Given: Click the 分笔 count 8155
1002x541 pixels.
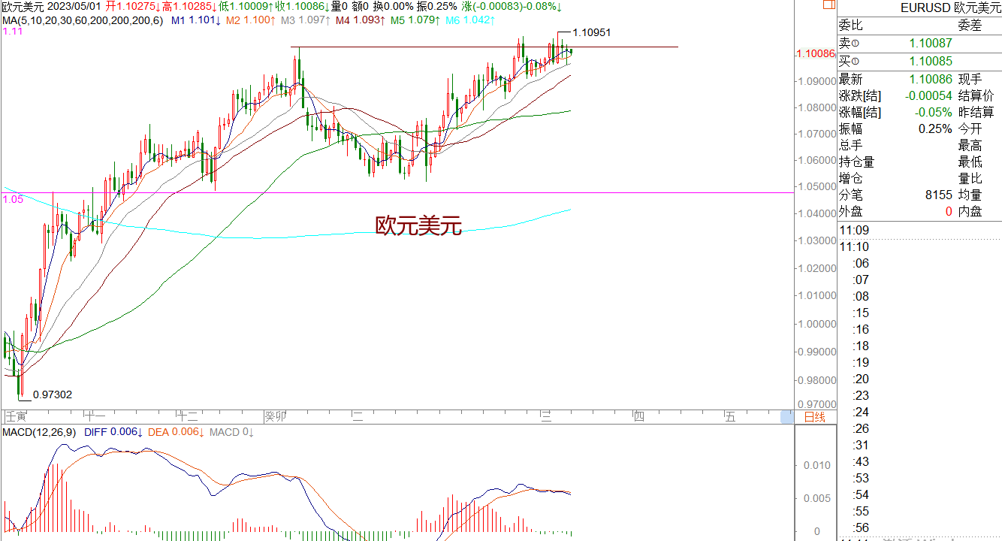Looking at the screenshot, I should point(940,195).
